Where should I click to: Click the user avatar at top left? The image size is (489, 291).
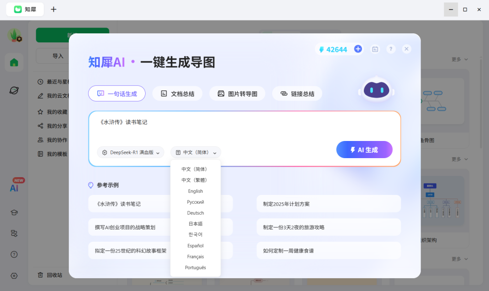pos(14,35)
